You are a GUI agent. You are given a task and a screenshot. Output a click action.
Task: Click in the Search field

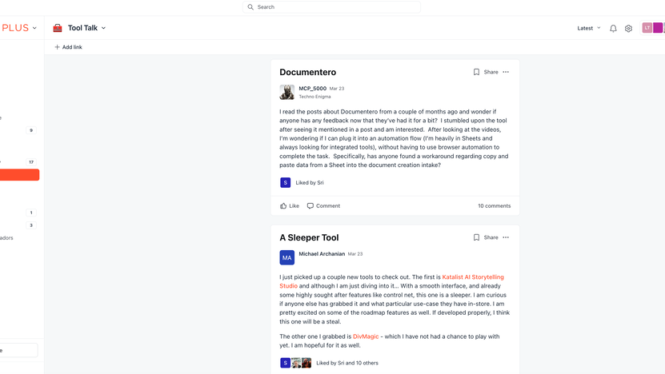tap(331, 7)
